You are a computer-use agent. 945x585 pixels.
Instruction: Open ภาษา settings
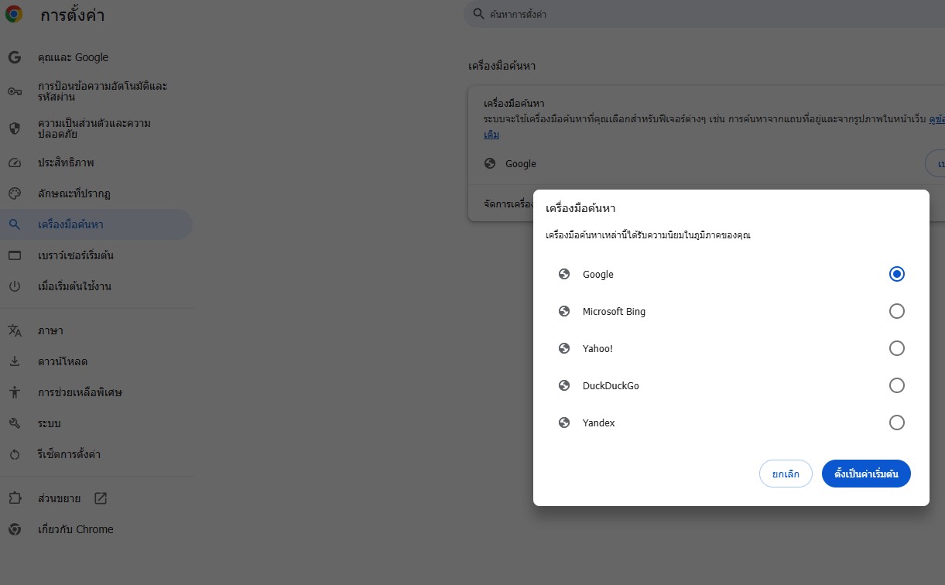(96, 330)
